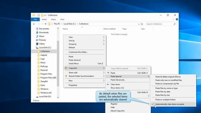The image size is (201, 113).
Task: Open the recent locations dropdown arrow
Action: pyautogui.click(x=42, y=24)
